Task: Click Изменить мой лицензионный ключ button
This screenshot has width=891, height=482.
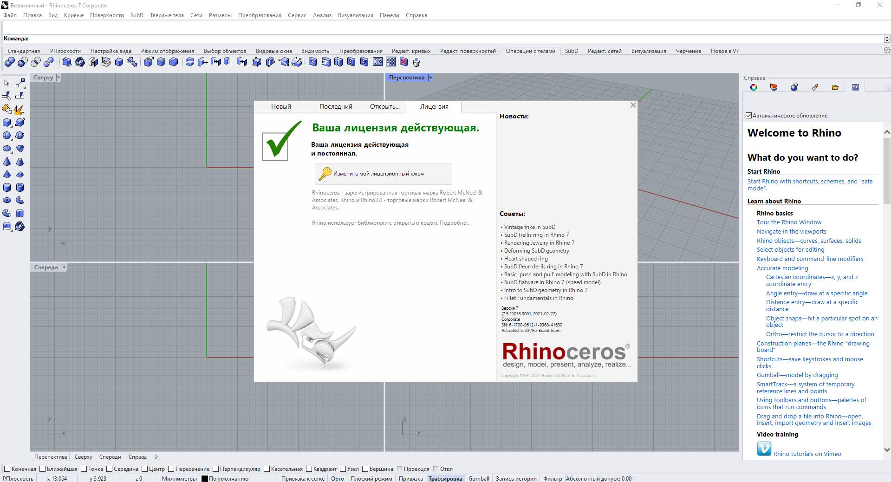Action: point(383,174)
